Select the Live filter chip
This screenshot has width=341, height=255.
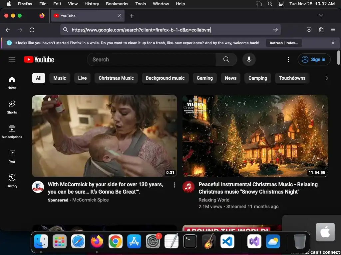click(83, 78)
